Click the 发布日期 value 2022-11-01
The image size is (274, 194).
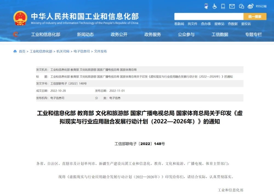pyautogui.click(x=117, y=91)
